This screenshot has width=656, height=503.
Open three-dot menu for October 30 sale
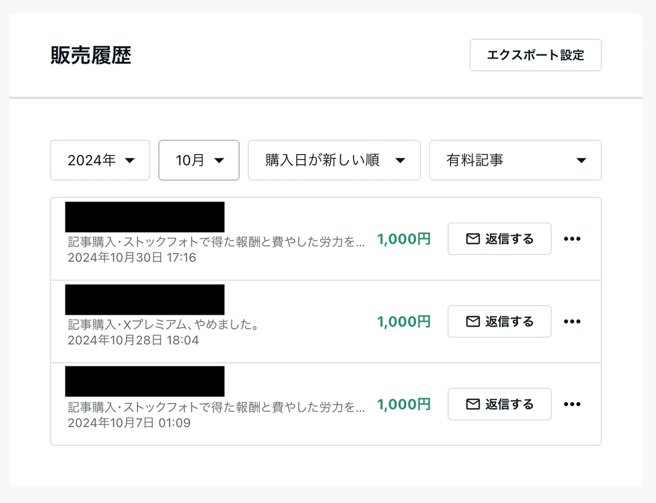pos(572,239)
